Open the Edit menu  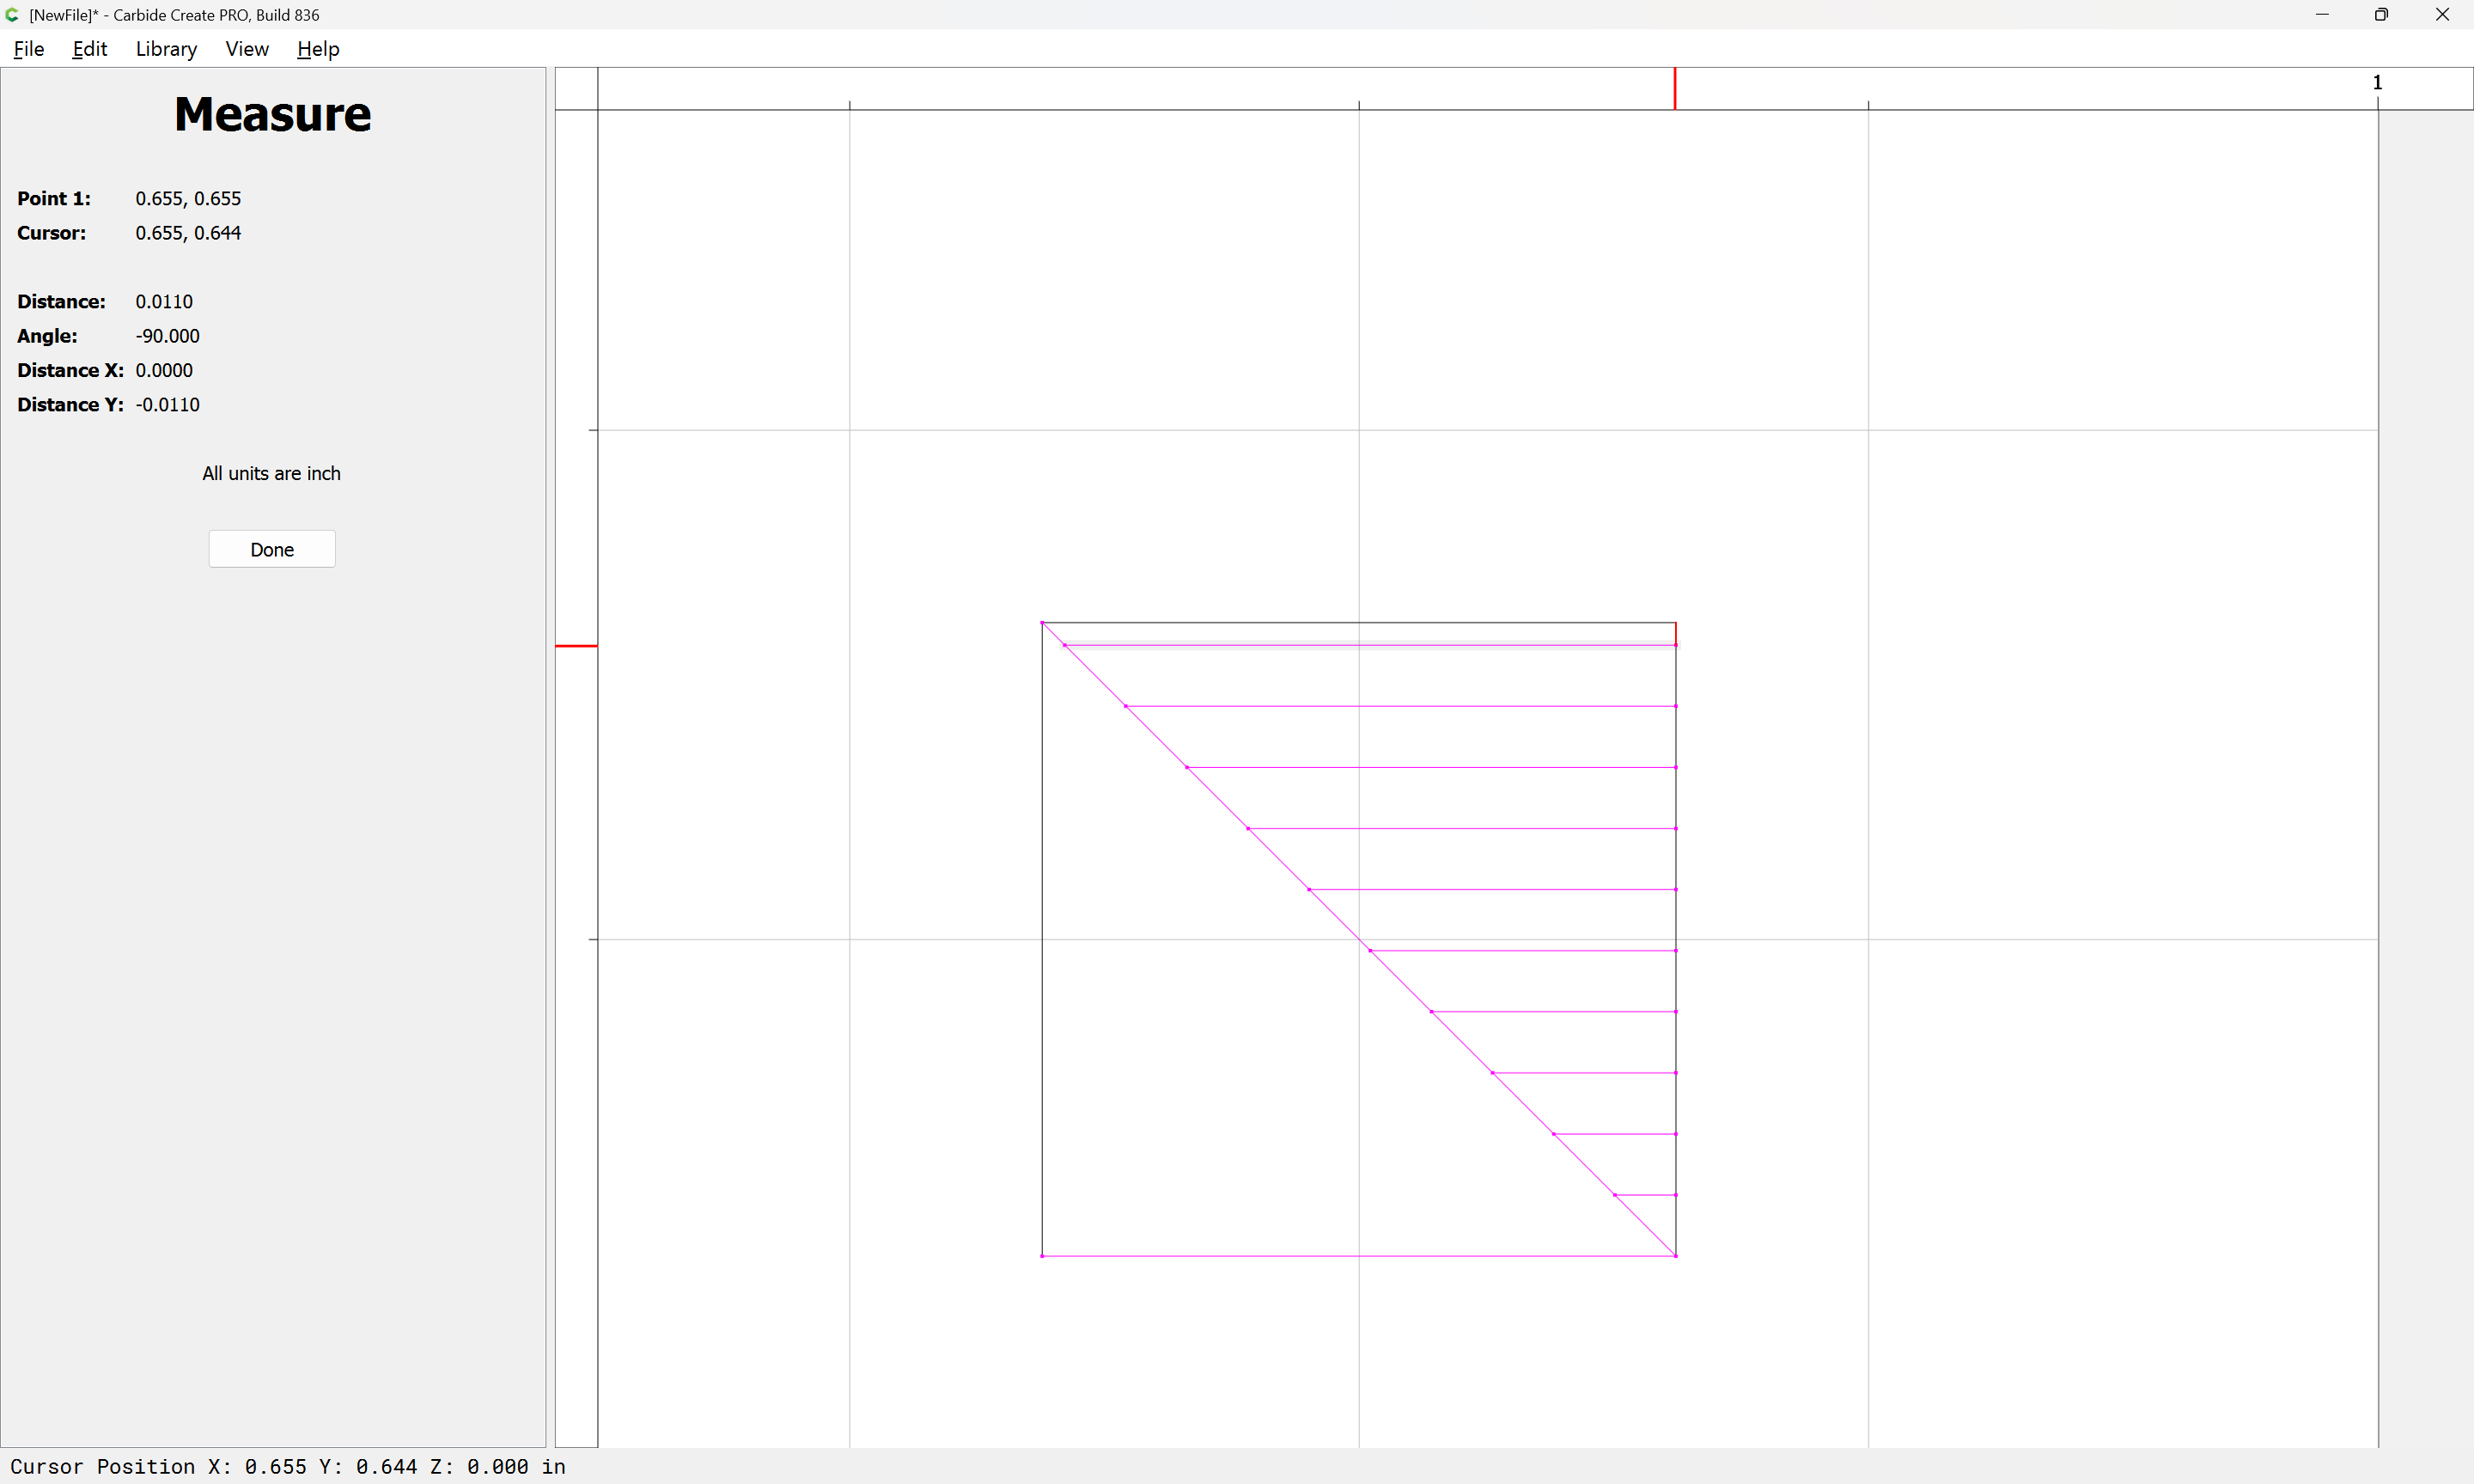[x=89, y=49]
